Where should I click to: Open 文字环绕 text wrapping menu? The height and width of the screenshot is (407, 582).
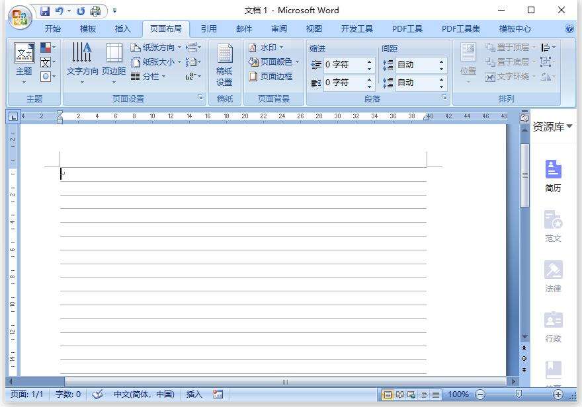(x=511, y=77)
